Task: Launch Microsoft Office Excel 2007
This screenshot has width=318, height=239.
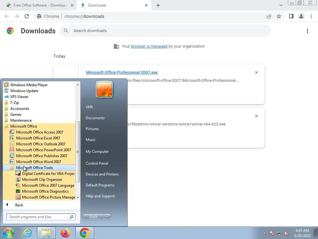Action: click(x=39, y=138)
